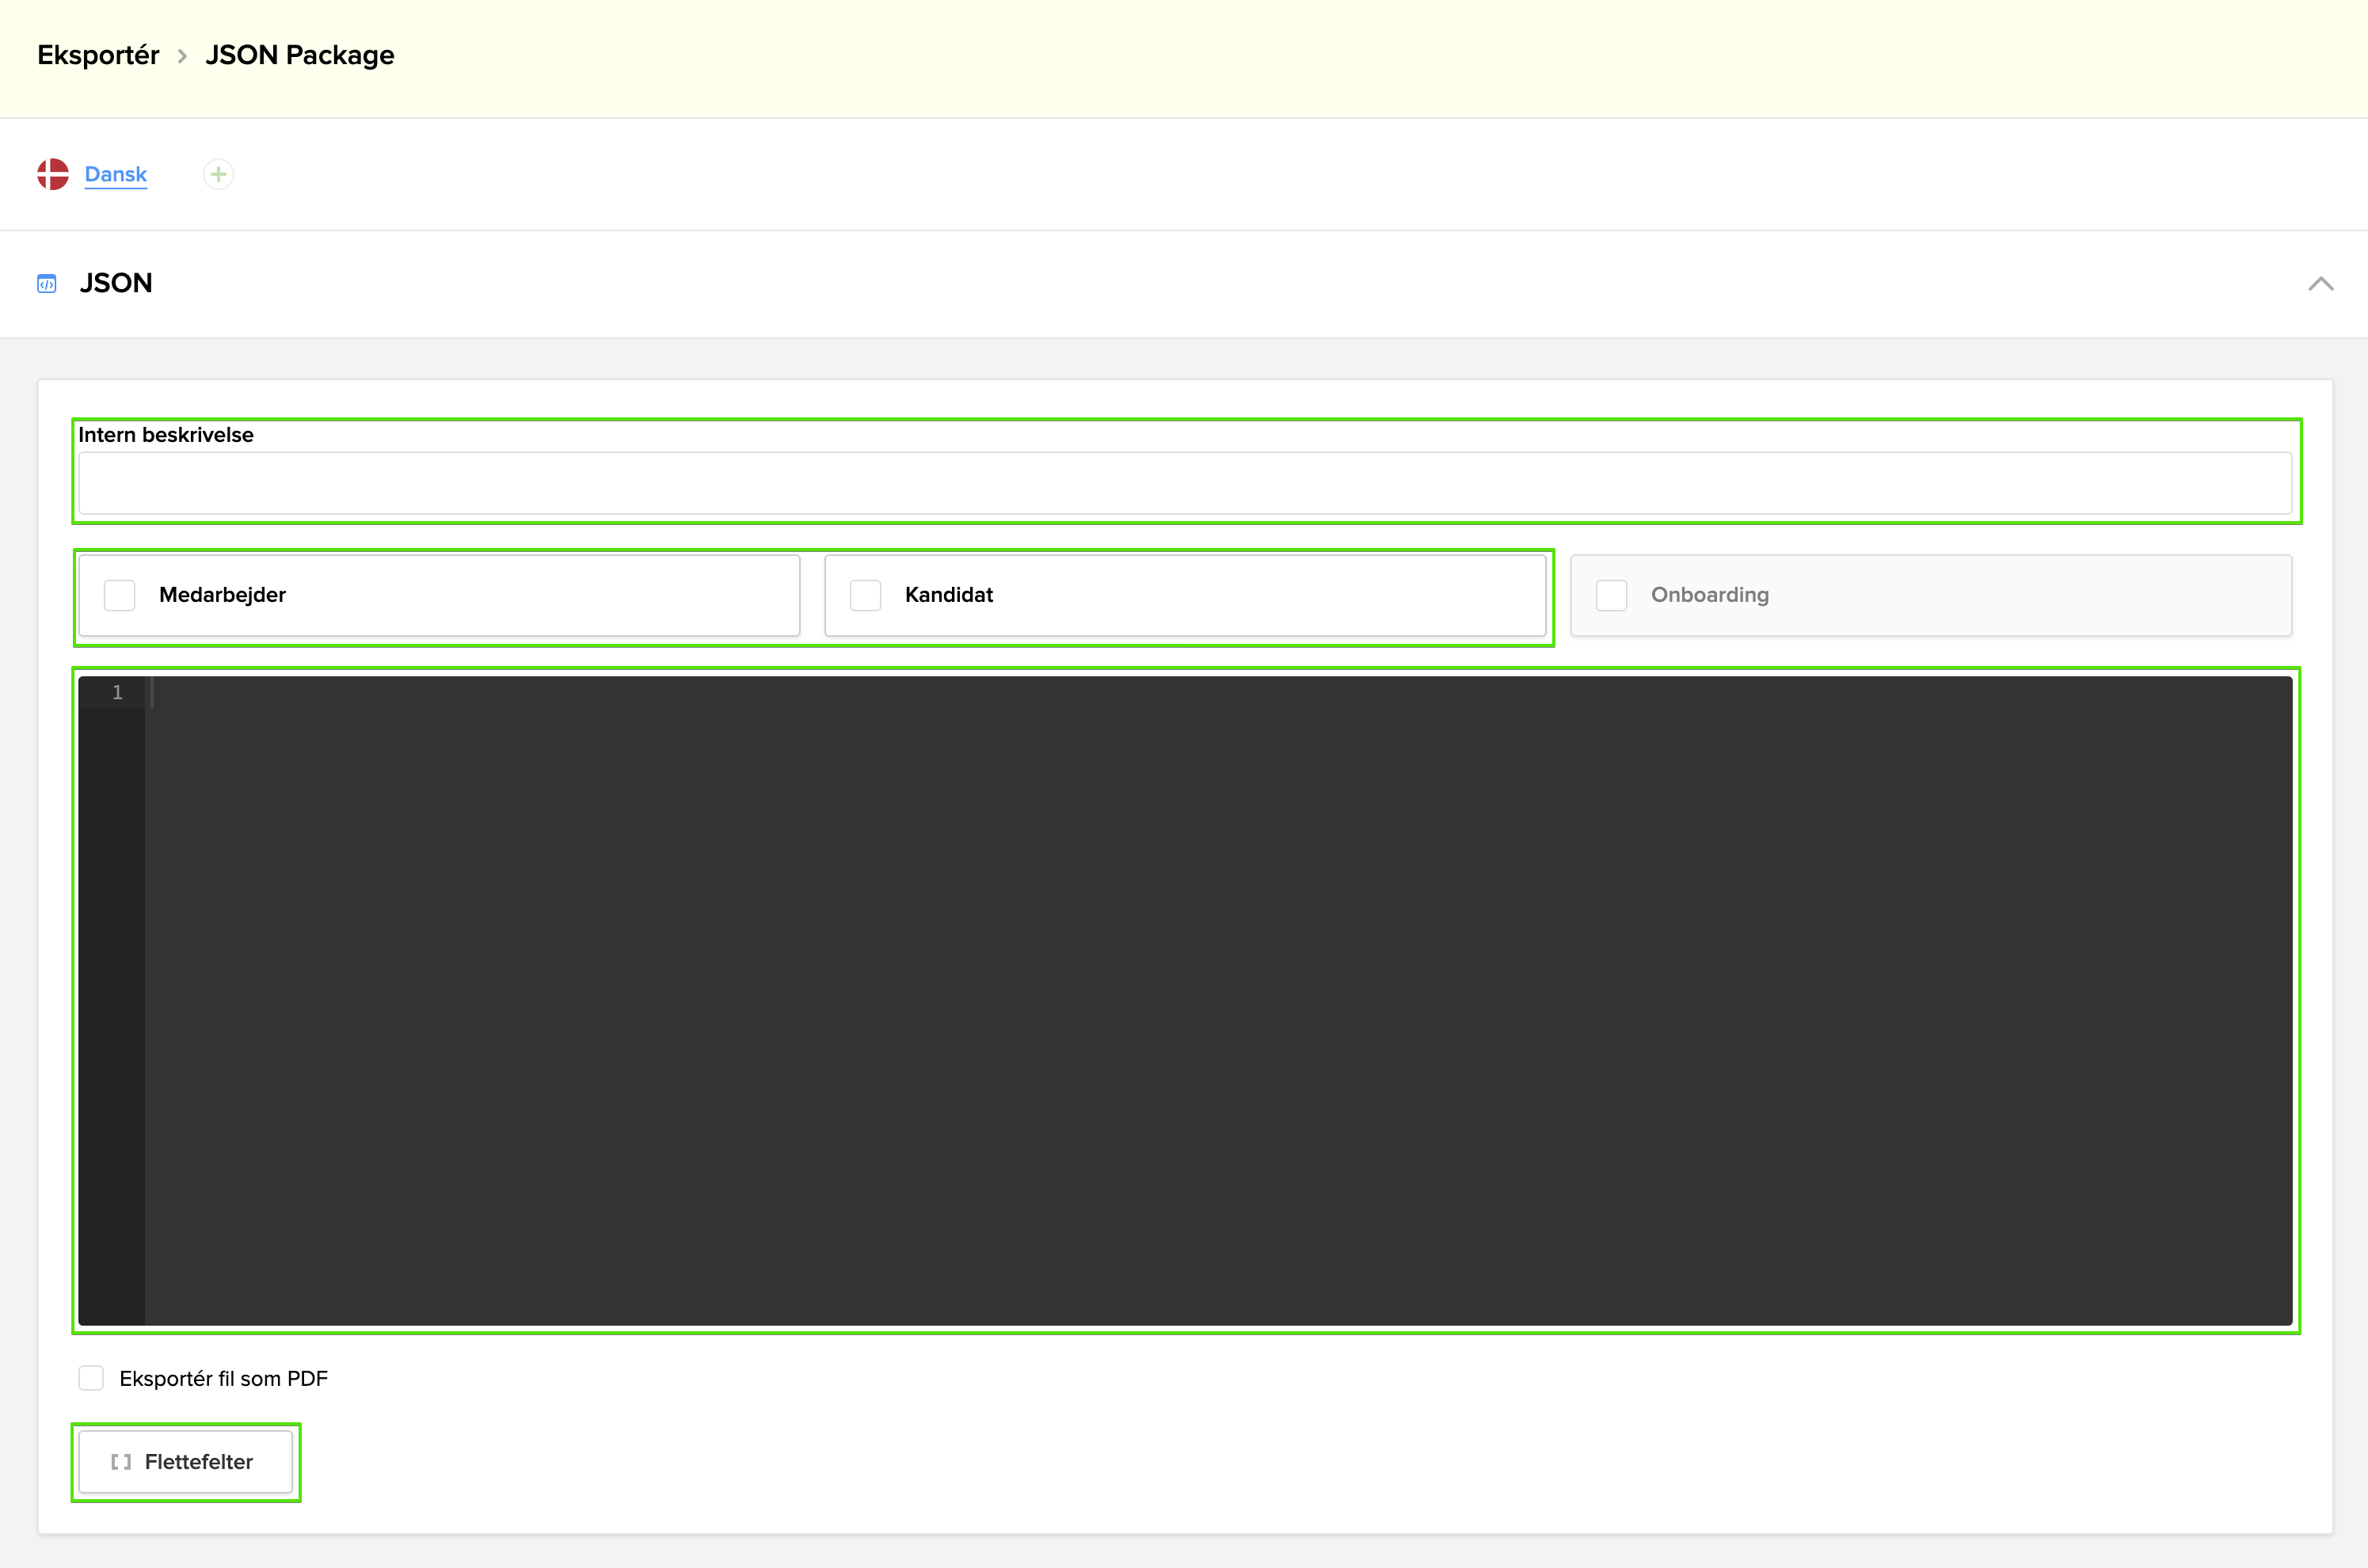
Task: Collapse the JSON panel using the chevron
Action: pos(2320,284)
